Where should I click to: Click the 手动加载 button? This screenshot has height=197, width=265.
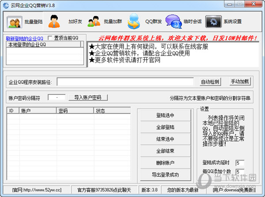pyautogui.click(x=240, y=82)
